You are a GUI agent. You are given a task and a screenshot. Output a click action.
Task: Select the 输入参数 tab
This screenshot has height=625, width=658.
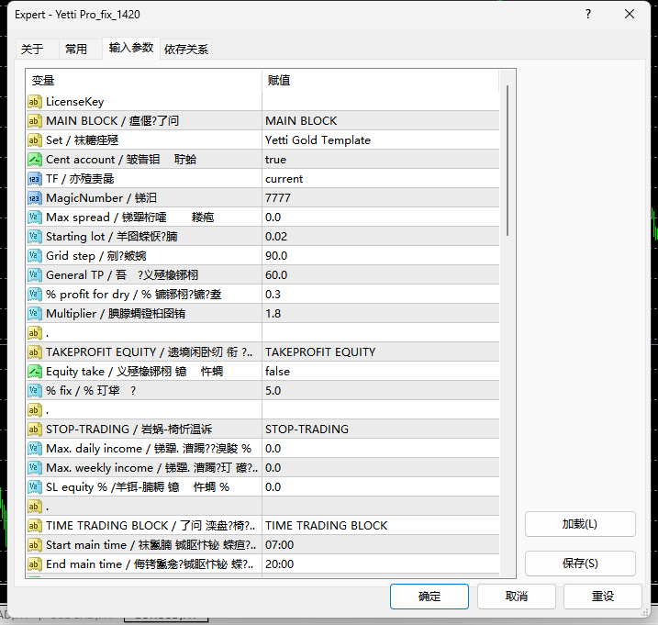[131, 48]
